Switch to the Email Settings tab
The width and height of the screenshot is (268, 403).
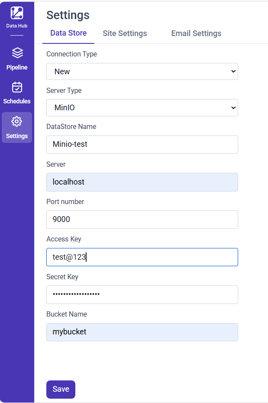(x=196, y=33)
